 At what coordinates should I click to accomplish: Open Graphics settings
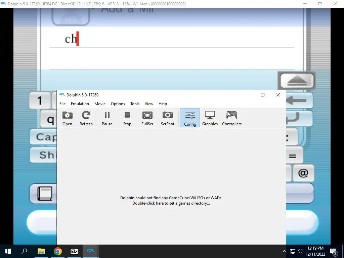click(210, 118)
